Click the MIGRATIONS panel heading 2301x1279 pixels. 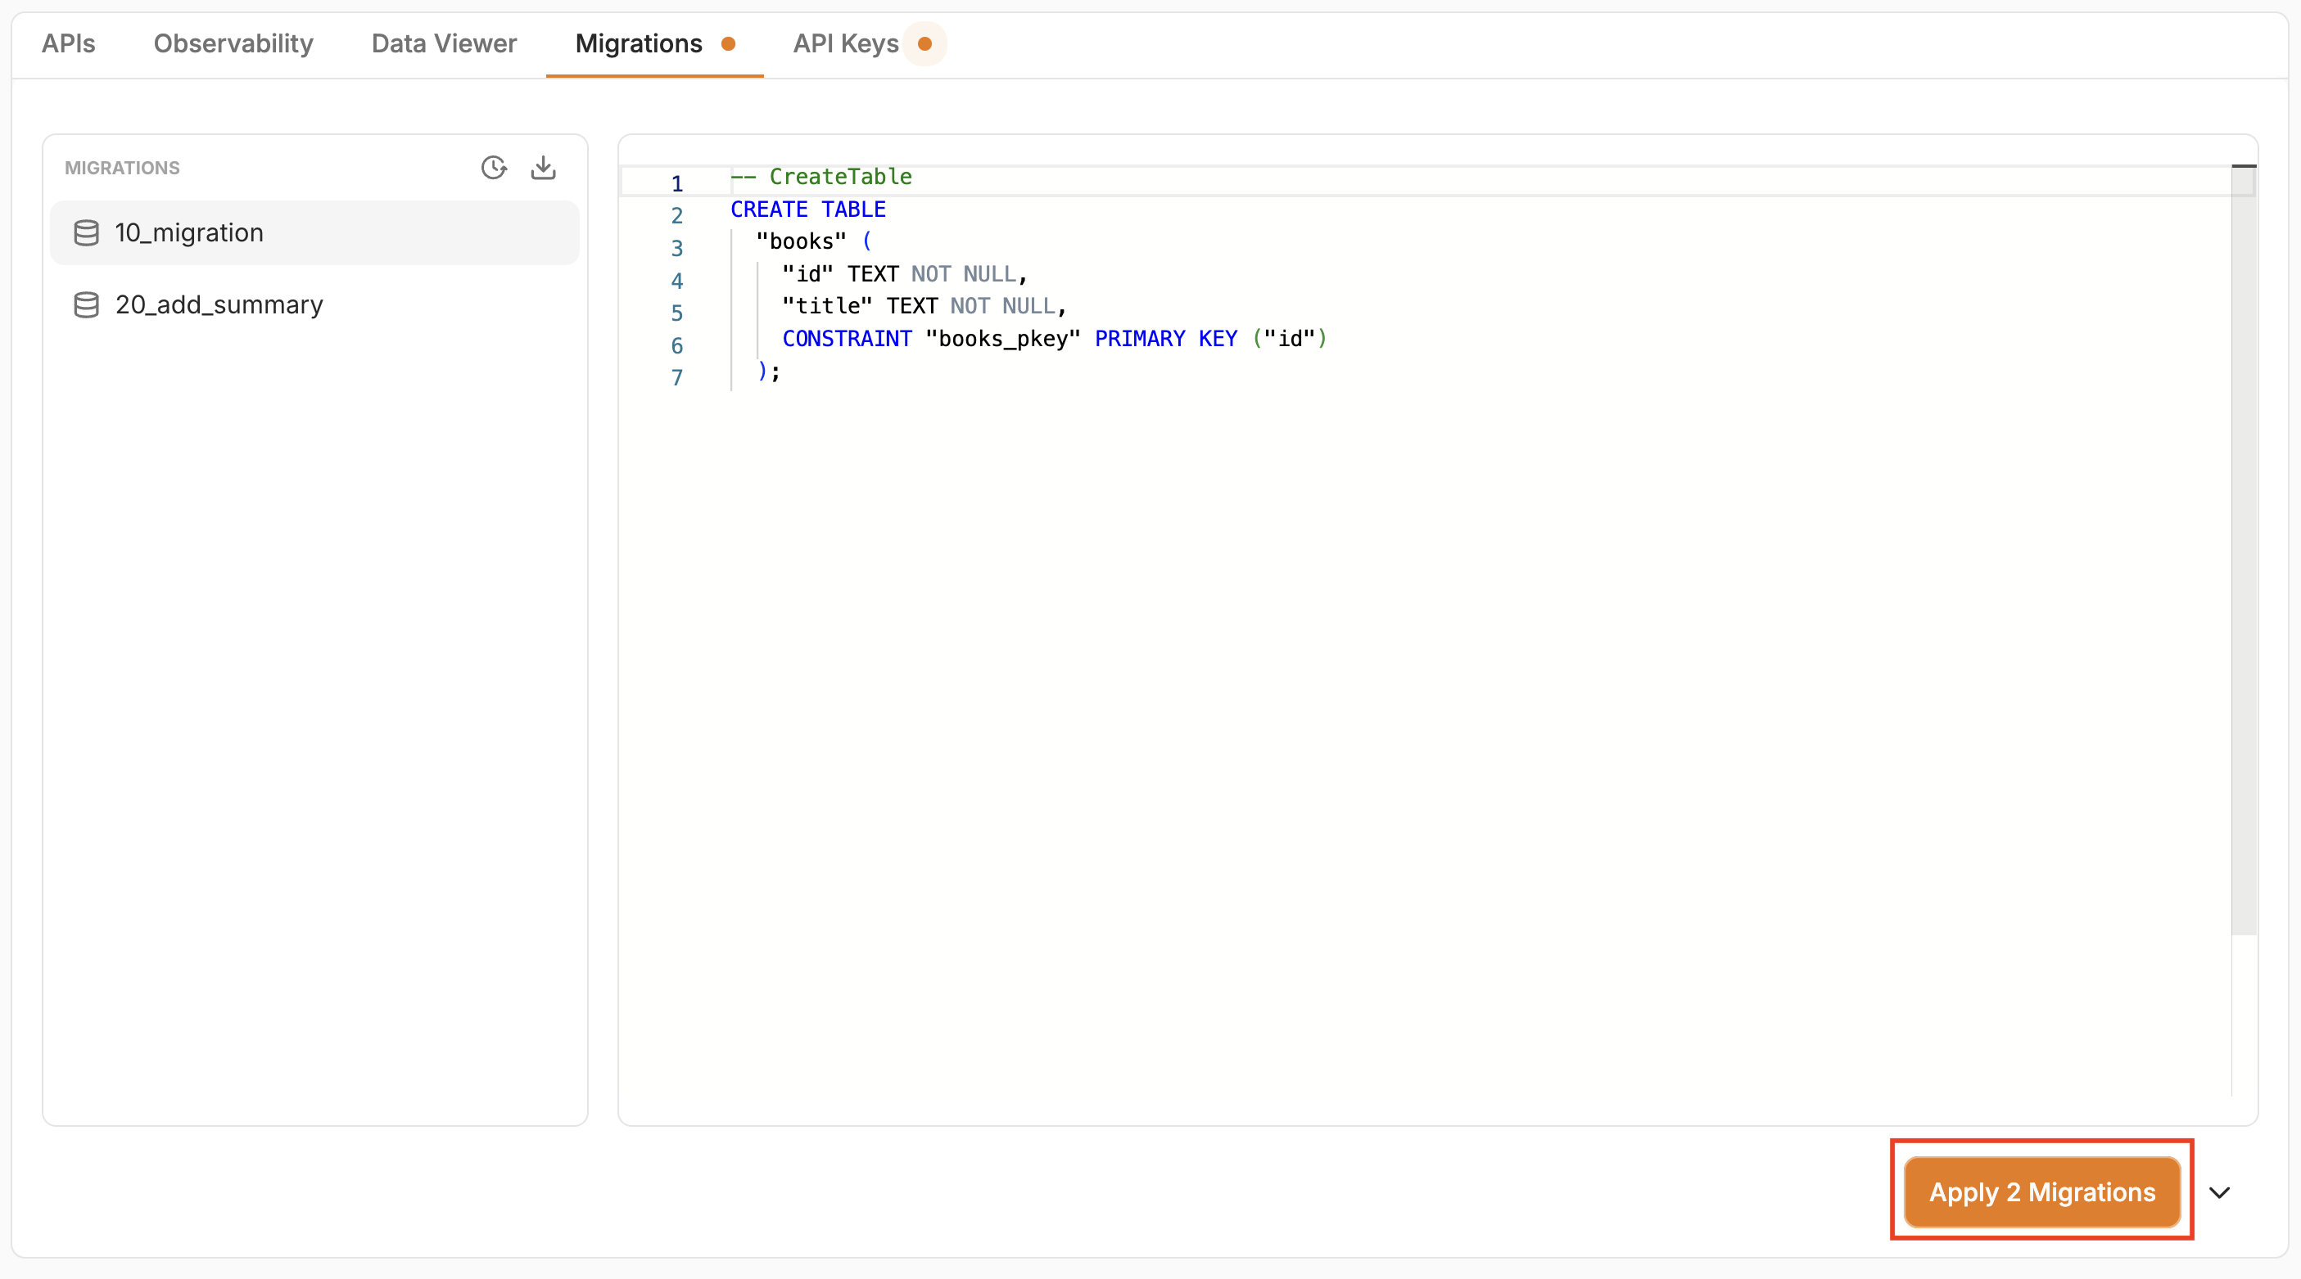122,168
